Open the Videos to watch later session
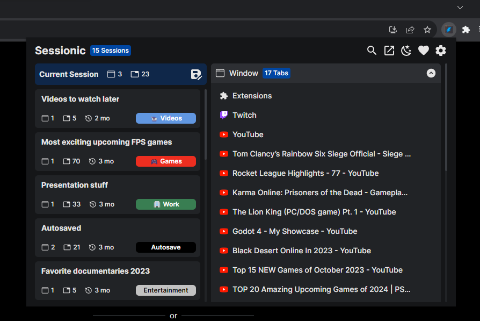480x321 pixels. coord(118,109)
